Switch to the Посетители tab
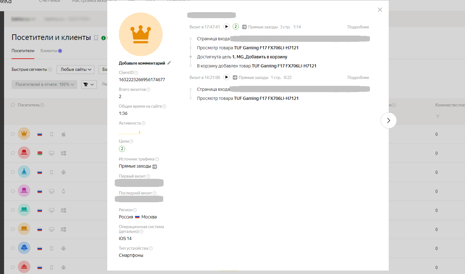 [x=23, y=51]
